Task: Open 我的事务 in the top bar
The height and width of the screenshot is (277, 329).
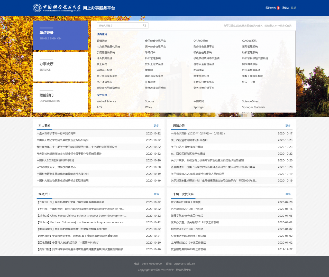Action: coord(270,8)
